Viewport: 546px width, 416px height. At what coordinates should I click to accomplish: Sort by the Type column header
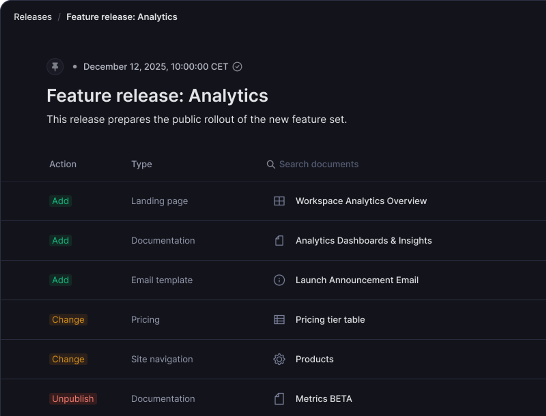pyautogui.click(x=141, y=164)
